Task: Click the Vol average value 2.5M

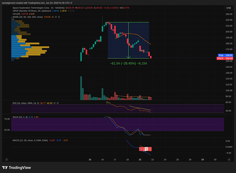Action: tap(31, 14)
